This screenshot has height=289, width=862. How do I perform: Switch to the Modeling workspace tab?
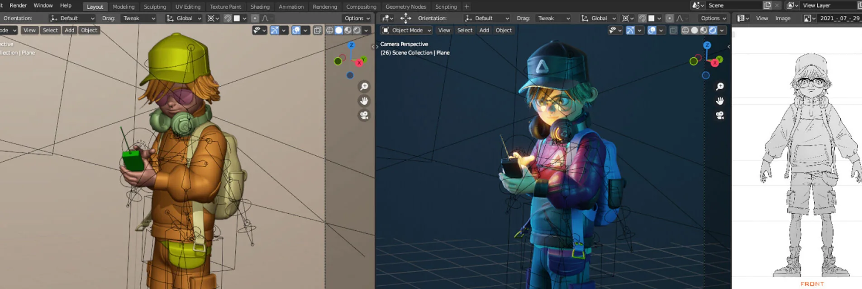pos(124,7)
